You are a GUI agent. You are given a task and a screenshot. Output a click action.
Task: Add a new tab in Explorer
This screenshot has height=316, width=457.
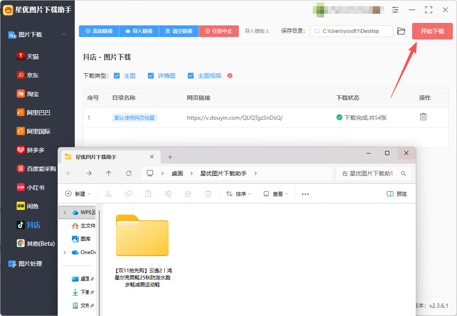[x=170, y=157]
